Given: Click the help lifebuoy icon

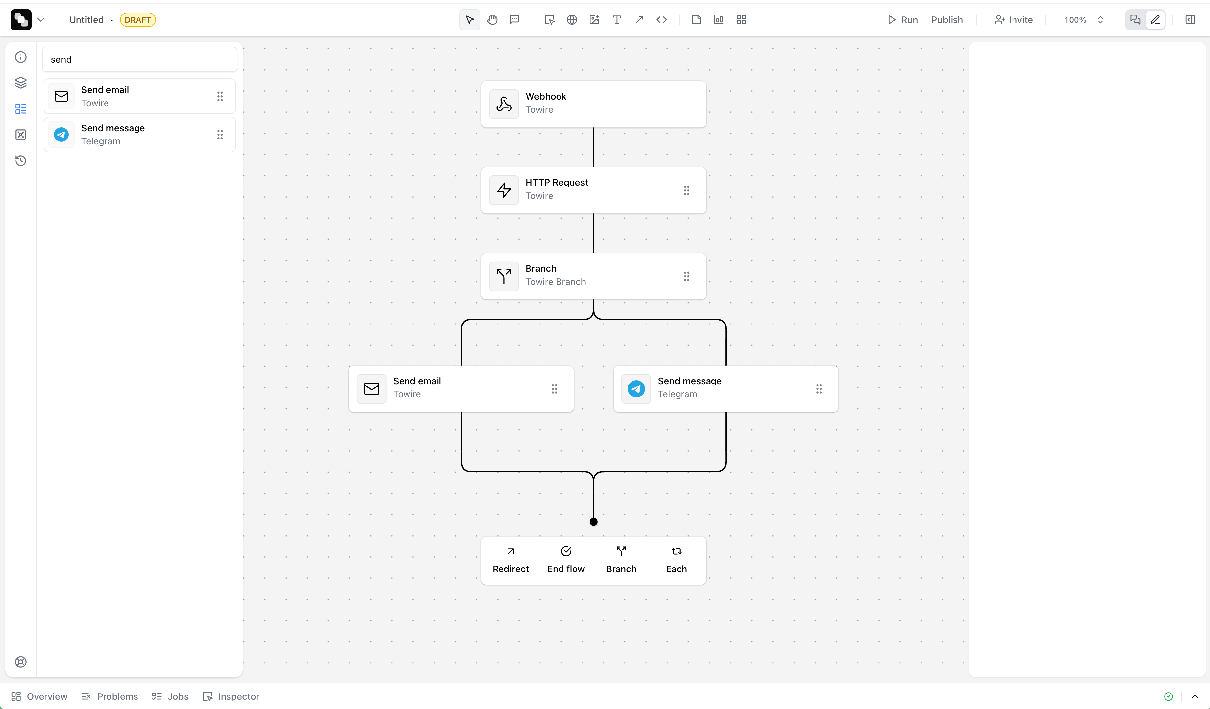Looking at the screenshot, I should (x=21, y=662).
